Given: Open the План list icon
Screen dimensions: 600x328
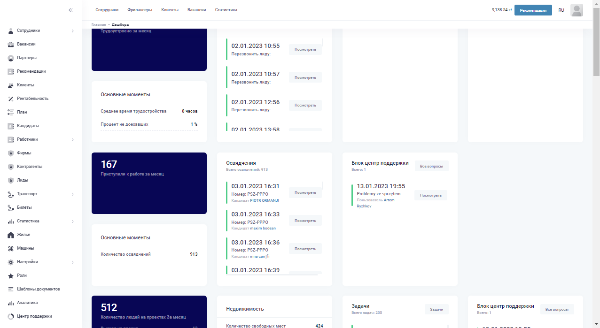Looking at the screenshot, I should tap(11, 112).
